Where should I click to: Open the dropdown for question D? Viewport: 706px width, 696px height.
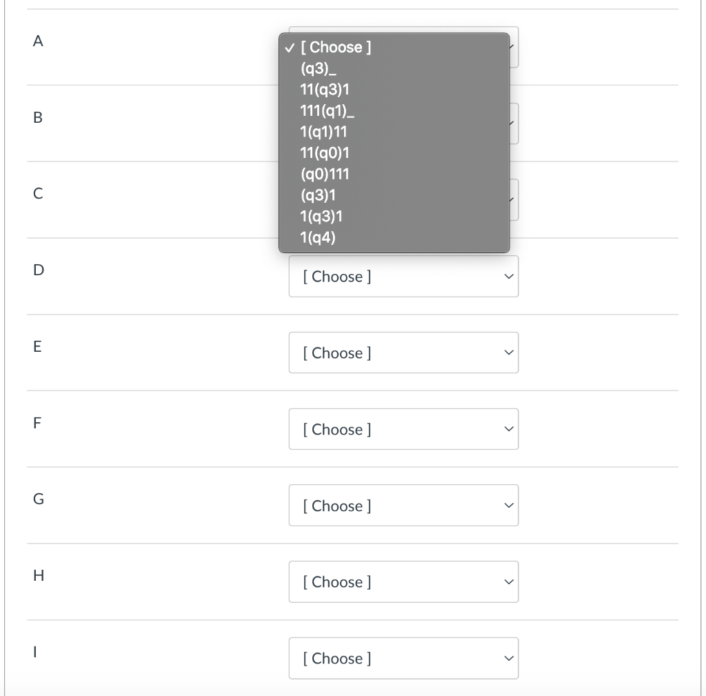403,277
